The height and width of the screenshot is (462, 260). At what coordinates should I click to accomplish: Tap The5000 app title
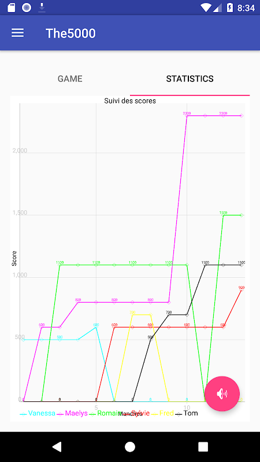pos(70,33)
